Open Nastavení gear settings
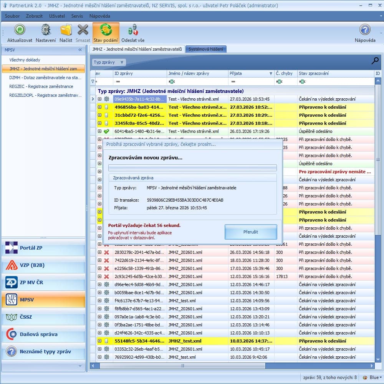Viewport: 384px width, 384px height. pyautogui.click(x=46, y=30)
